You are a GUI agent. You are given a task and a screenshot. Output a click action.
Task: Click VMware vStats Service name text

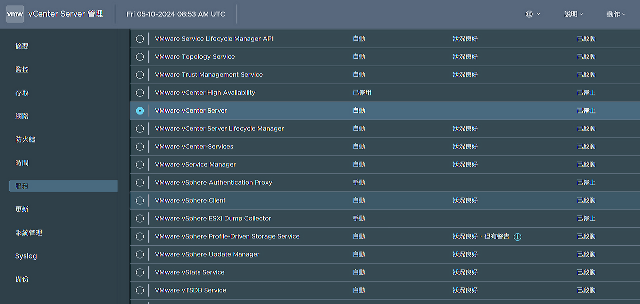(190, 272)
